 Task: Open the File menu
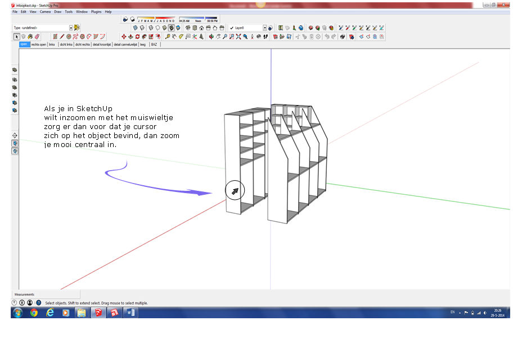15,11
